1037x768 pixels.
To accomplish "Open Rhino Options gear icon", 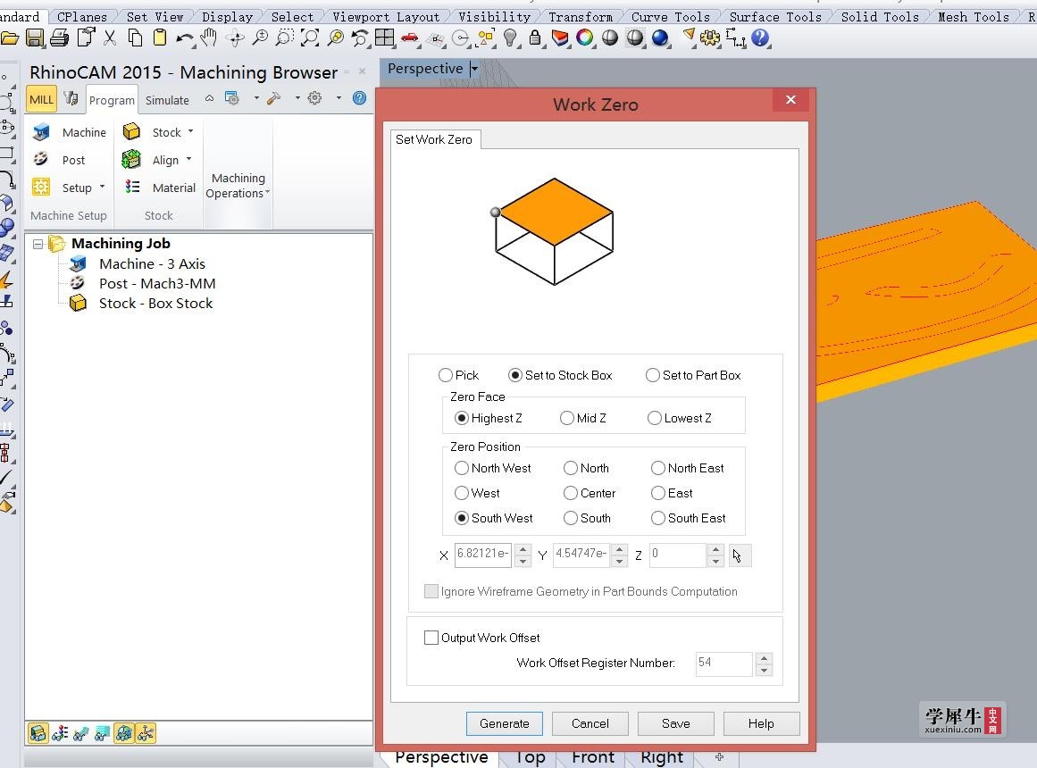I will click(710, 38).
